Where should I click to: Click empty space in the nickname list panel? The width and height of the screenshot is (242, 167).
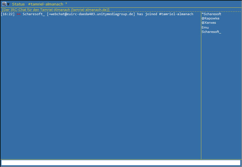(221, 96)
